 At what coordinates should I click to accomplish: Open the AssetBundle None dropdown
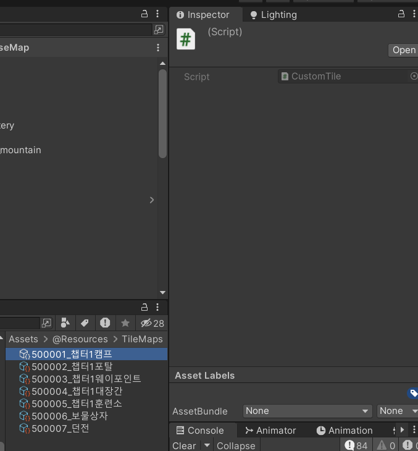click(x=307, y=411)
